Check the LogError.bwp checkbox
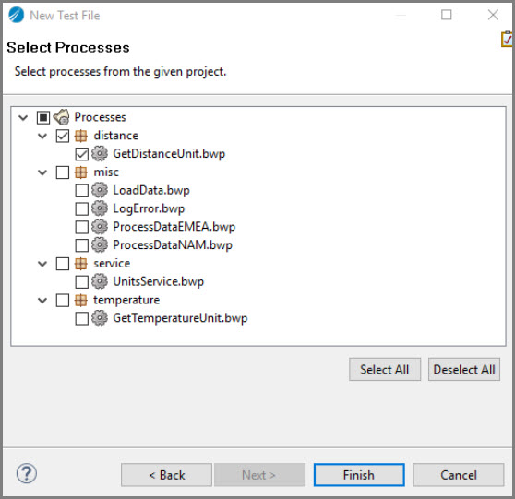The height and width of the screenshot is (499, 515). [x=82, y=208]
